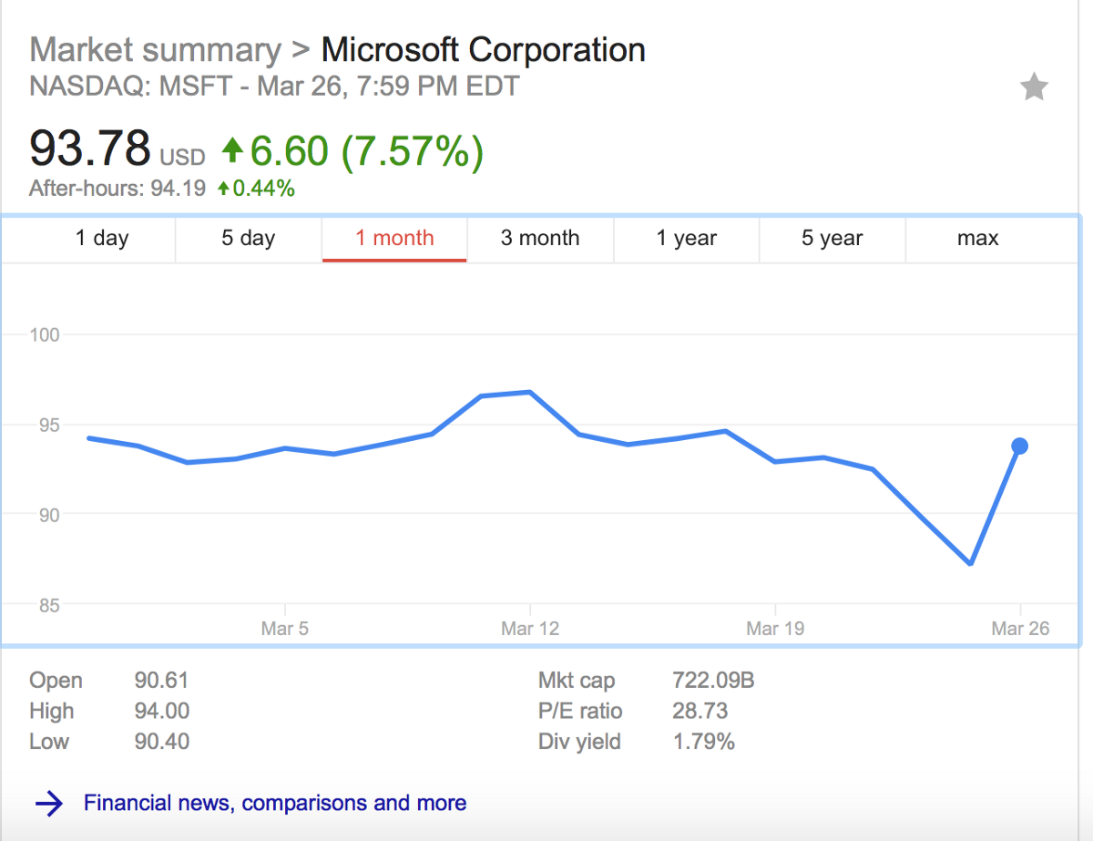The height and width of the screenshot is (841, 1093).
Task: Click the gray star favorite icon
Action: click(x=1034, y=88)
